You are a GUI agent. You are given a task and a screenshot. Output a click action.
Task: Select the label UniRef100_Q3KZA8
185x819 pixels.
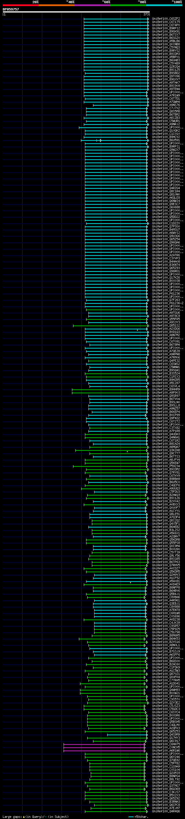tap(166, 450)
